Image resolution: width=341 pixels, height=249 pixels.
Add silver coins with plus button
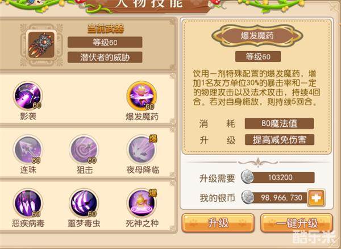(316, 198)
